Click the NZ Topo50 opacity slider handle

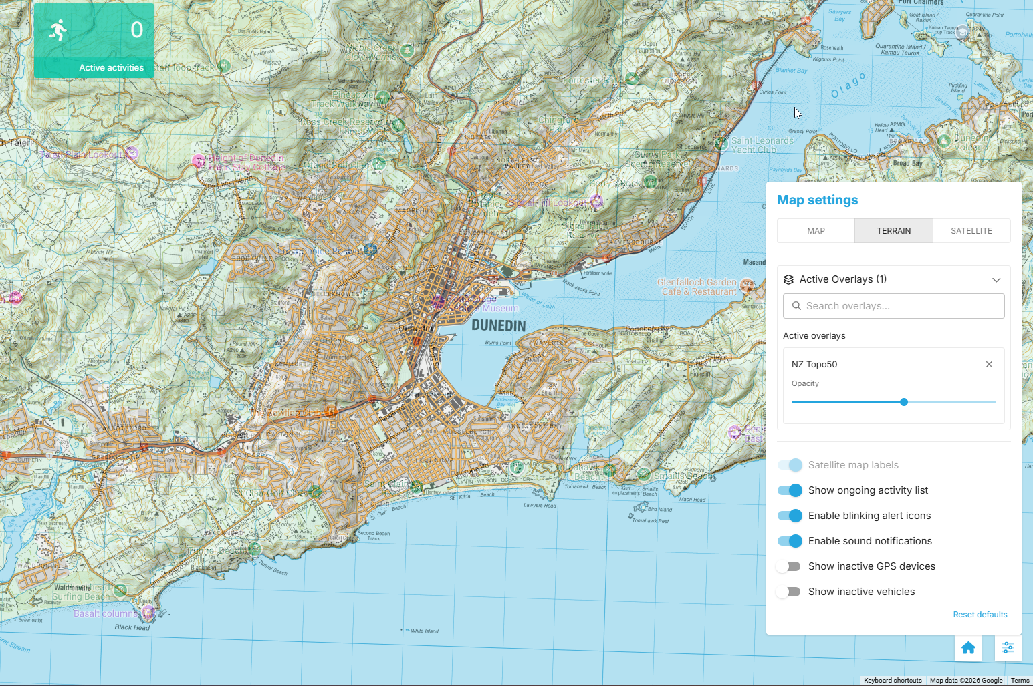click(x=904, y=402)
